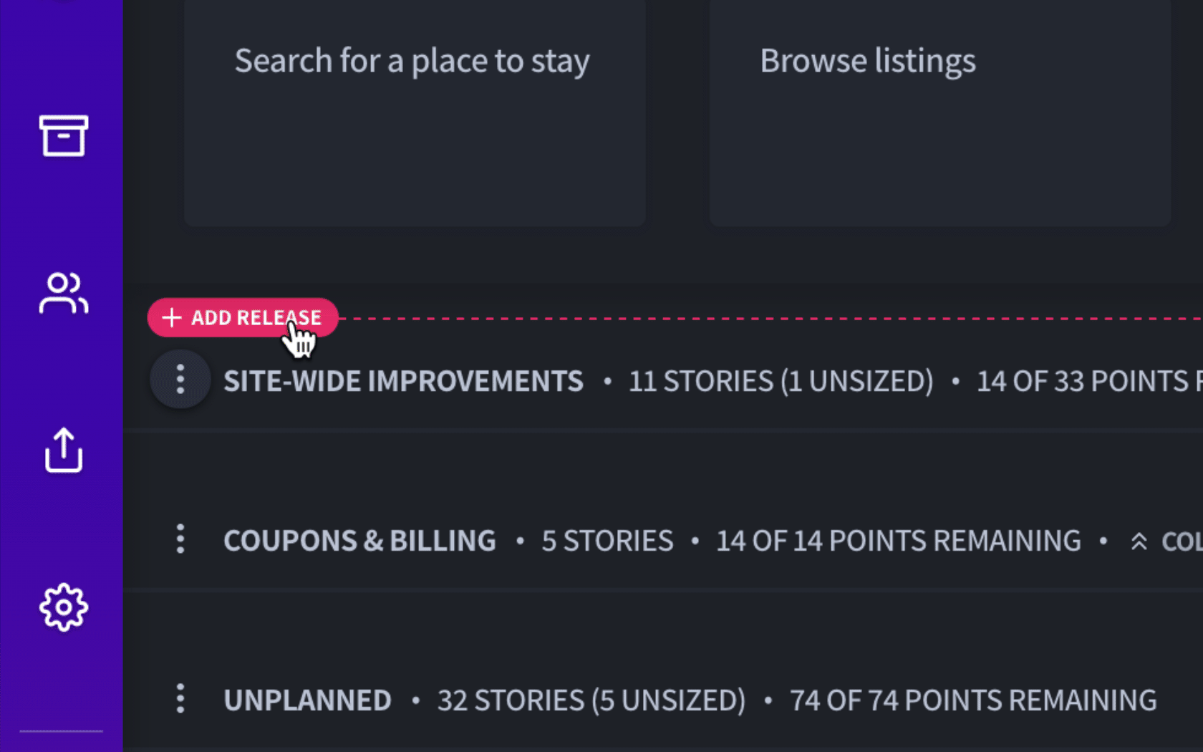Image resolution: width=1203 pixels, height=752 pixels.
Task: Open settings gear icon in sidebar
Action: (x=63, y=607)
